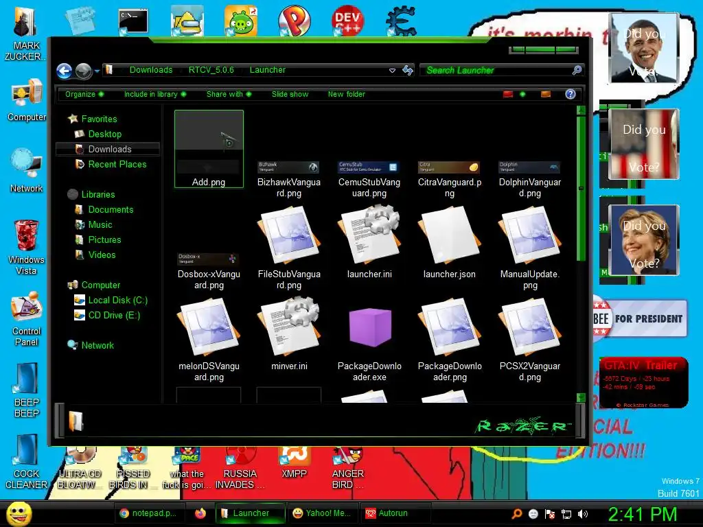703x527 pixels.
Task: Click the Action Center flag tray icon
Action: (x=550, y=514)
